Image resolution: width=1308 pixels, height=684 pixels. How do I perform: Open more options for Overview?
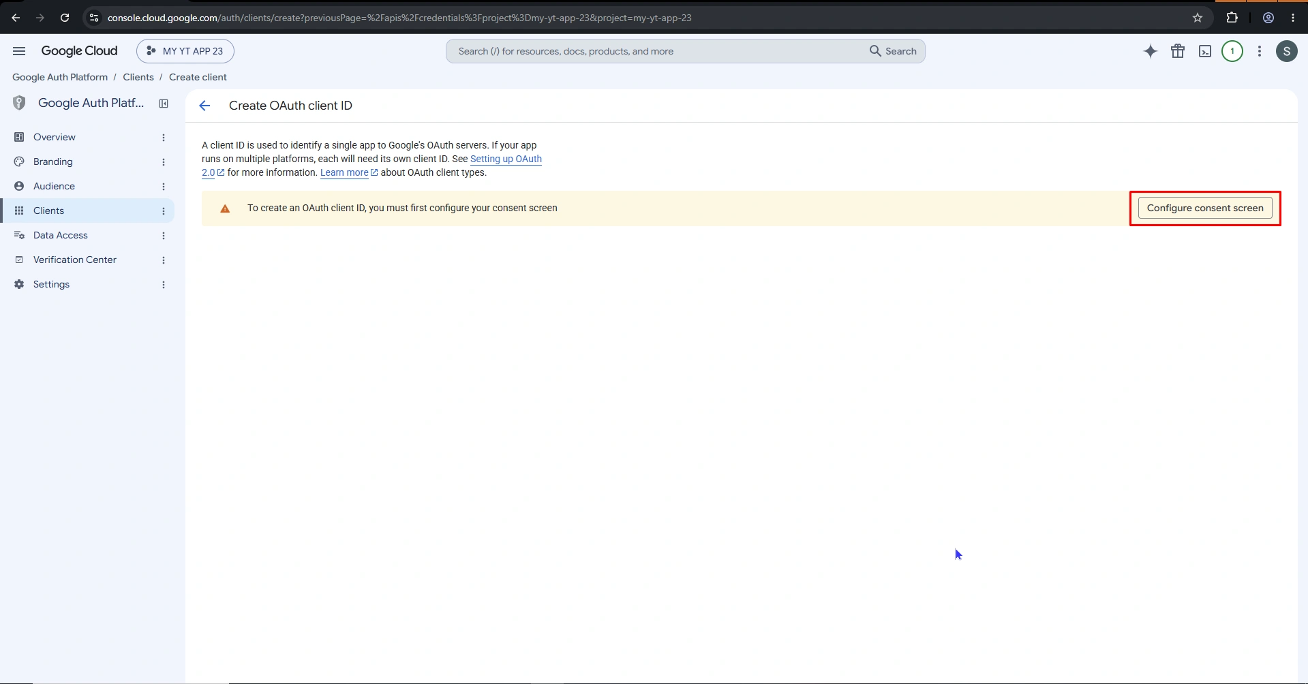[x=164, y=138]
